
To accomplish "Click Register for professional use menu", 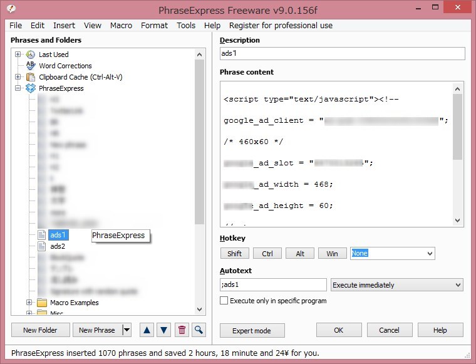I will tap(281, 26).
